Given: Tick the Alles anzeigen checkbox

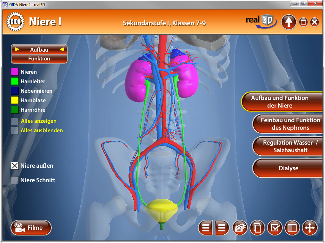Looking at the screenshot, I should (x=15, y=121).
